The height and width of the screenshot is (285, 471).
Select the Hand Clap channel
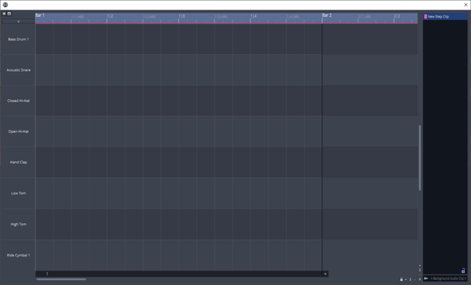point(18,162)
